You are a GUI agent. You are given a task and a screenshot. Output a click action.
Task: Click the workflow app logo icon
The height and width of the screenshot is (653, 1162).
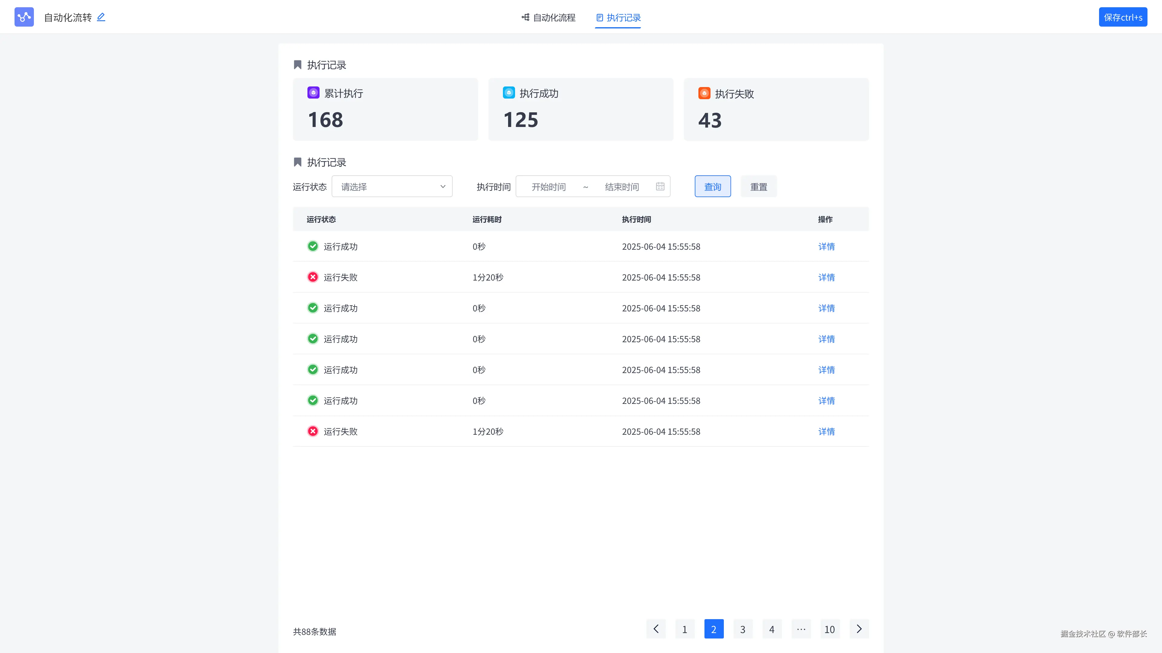point(24,17)
